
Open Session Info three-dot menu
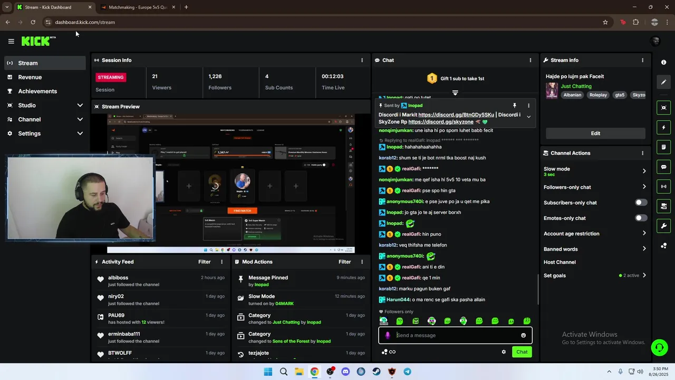pos(362,60)
